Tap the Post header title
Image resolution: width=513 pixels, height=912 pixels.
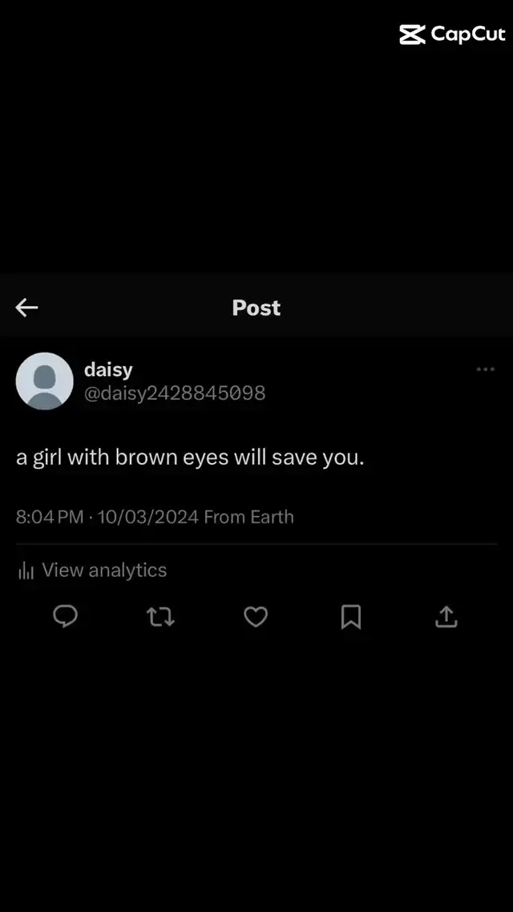(256, 307)
